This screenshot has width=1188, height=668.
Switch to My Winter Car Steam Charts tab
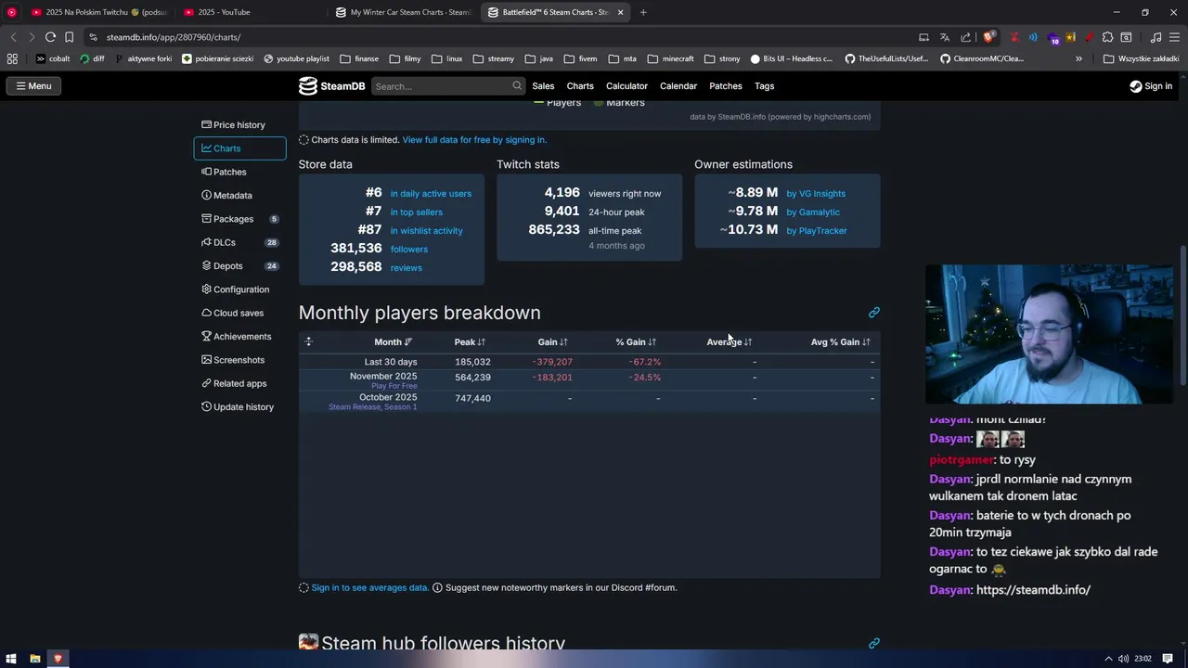[x=403, y=12]
